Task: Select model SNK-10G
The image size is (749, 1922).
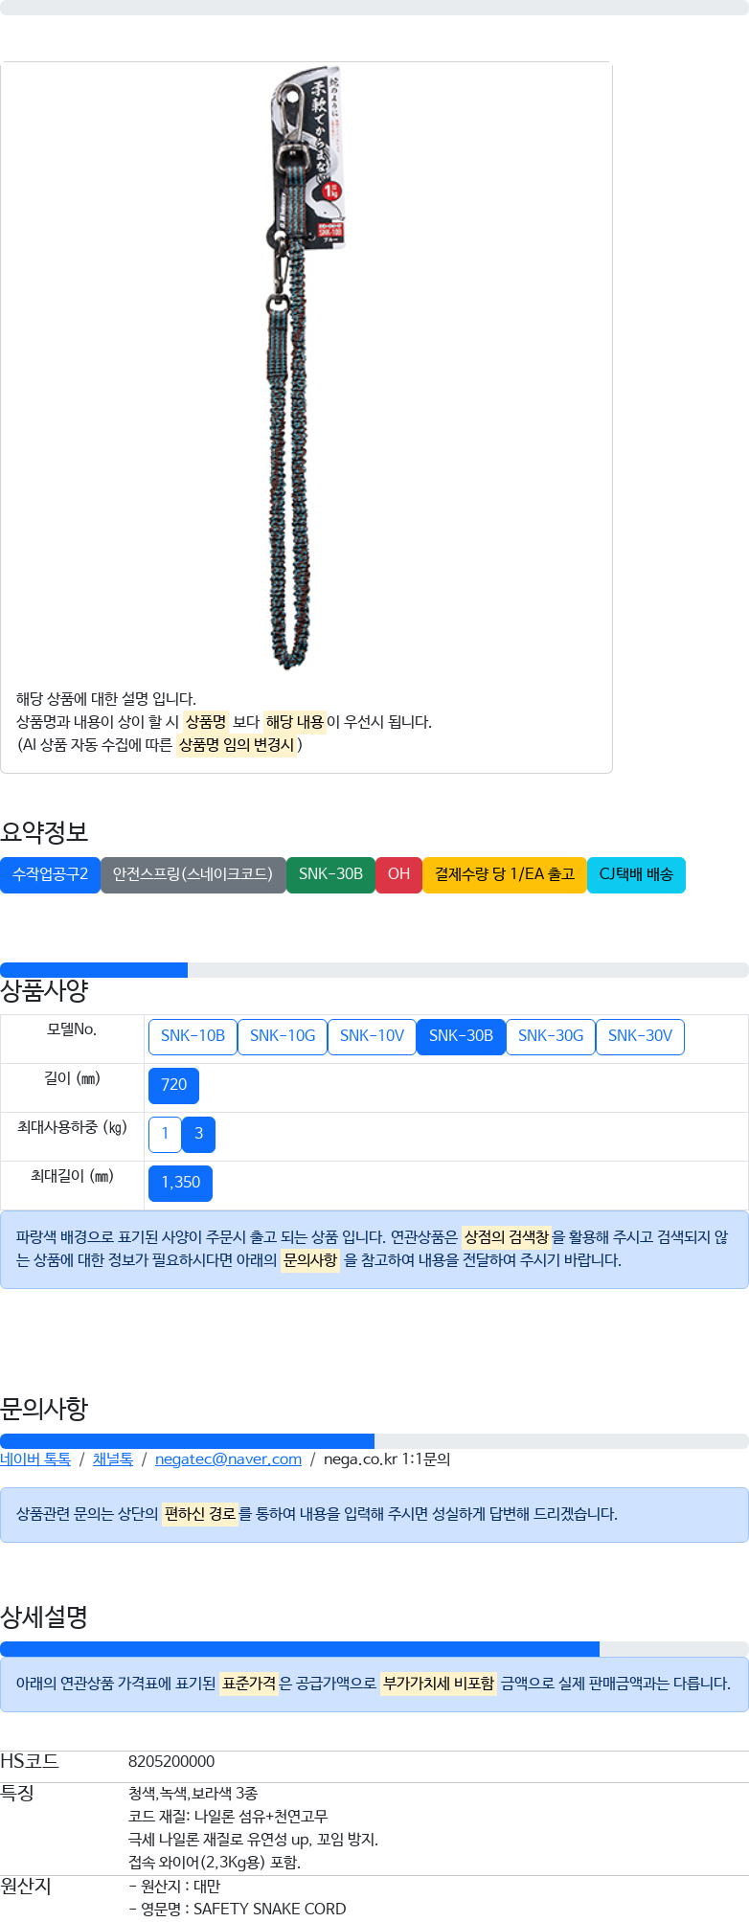Action: 283,1036
